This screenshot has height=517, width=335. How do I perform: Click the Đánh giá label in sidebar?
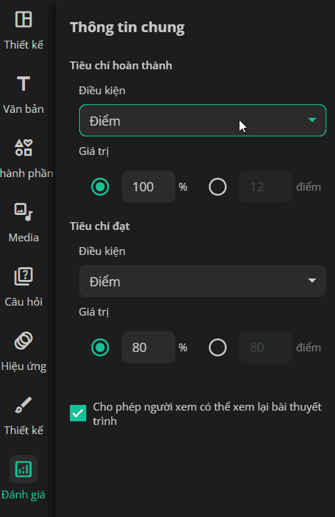tap(24, 495)
